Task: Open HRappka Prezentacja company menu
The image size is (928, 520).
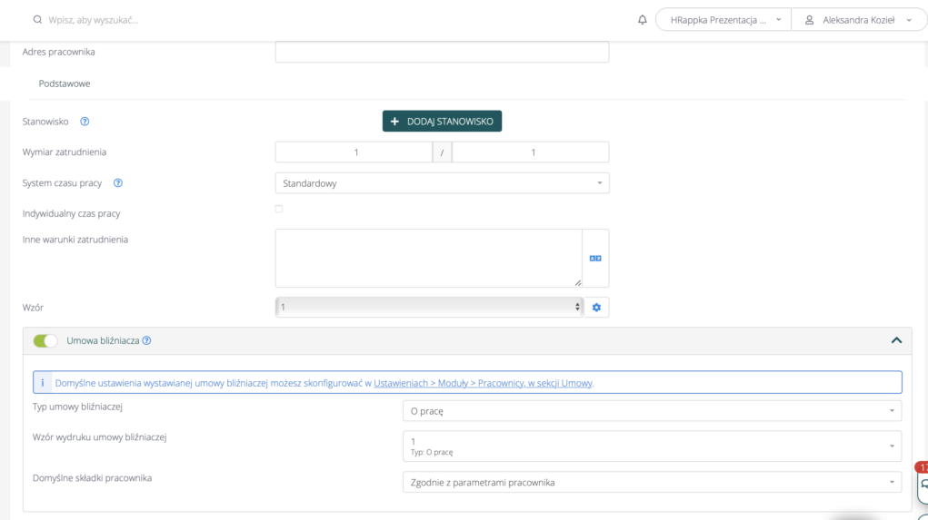Action: tap(723, 20)
